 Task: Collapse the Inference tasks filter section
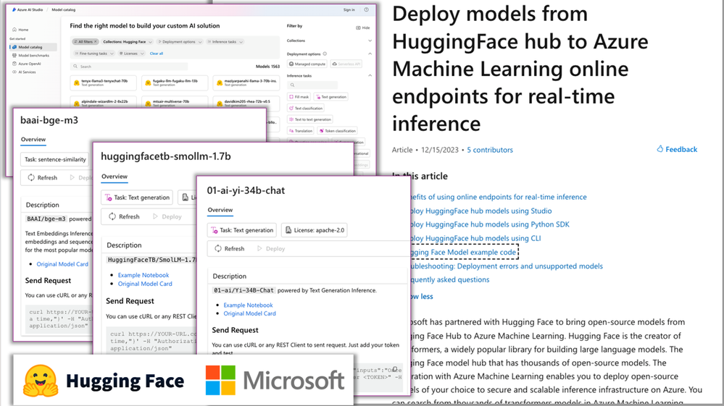(x=370, y=75)
